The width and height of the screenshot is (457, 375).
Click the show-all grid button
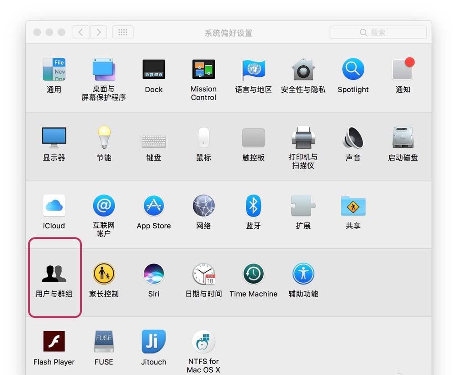coord(122,32)
